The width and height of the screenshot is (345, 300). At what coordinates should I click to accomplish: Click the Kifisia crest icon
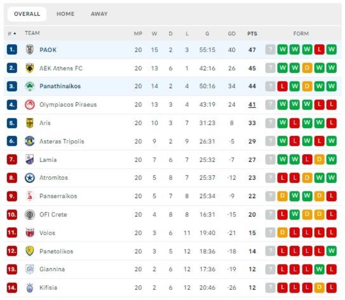pos(30,288)
